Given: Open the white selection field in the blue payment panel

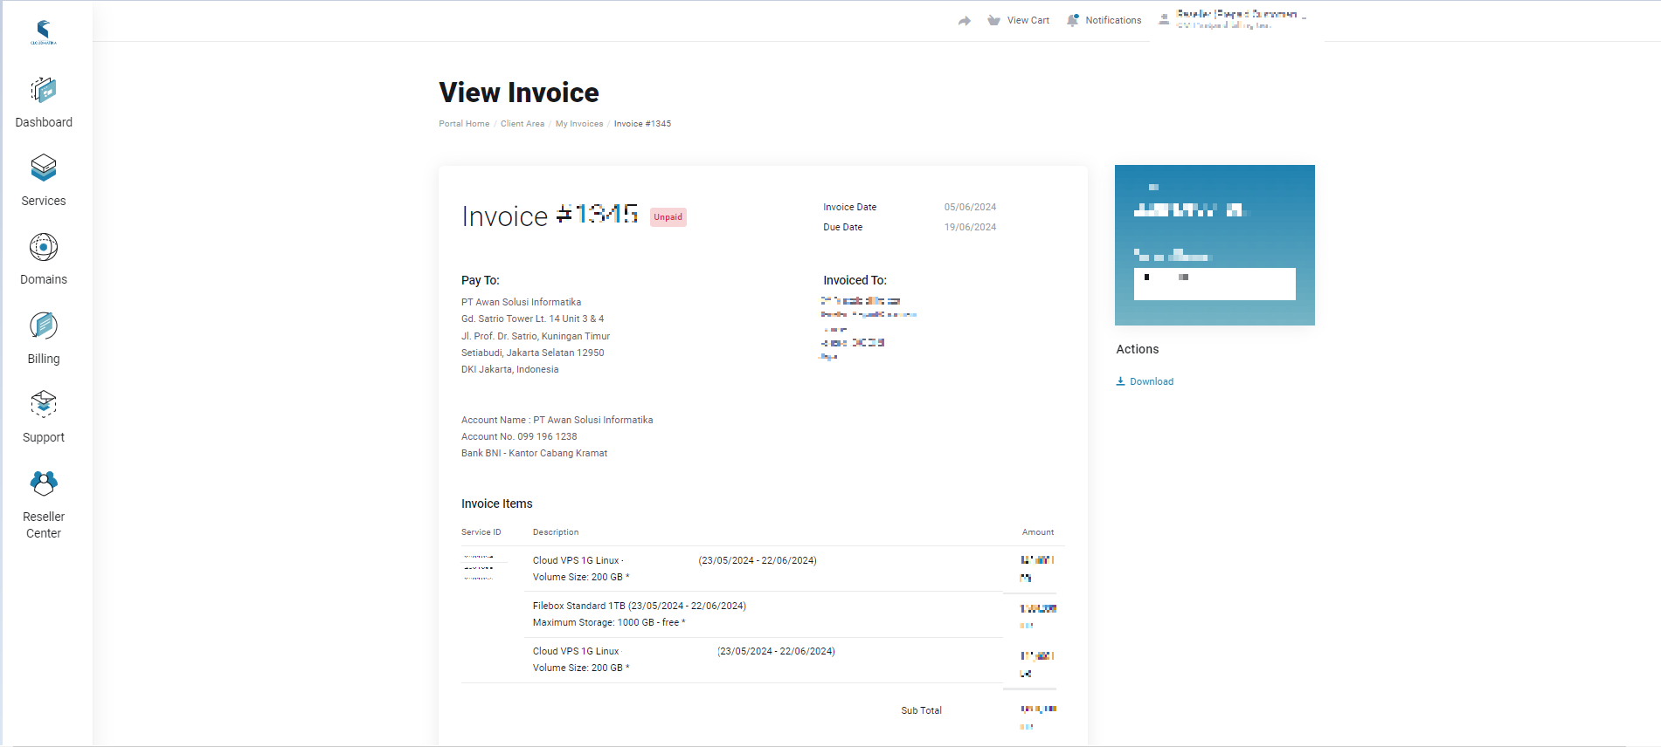Looking at the screenshot, I should coord(1215,284).
